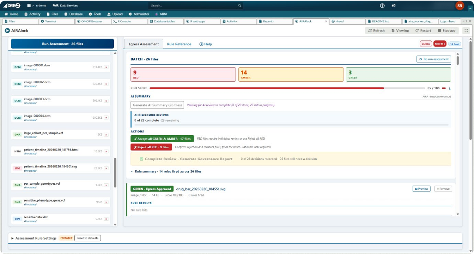Image resolution: width=474 pixels, height=254 pixels.
Task: Open the Administer menu
Action: coord(139,14)
